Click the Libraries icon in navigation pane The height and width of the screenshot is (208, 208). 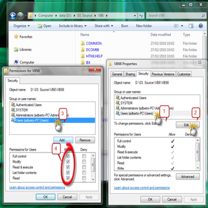coord(16,49)
